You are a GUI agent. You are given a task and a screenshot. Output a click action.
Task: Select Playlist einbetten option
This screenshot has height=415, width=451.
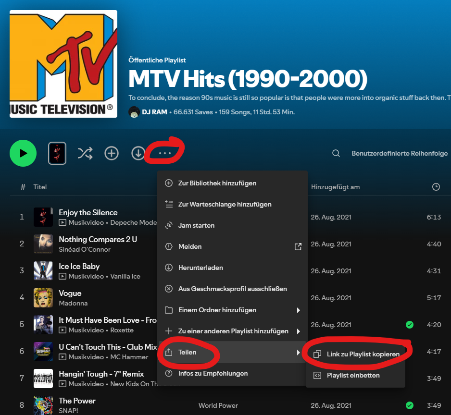coord(355,375)
